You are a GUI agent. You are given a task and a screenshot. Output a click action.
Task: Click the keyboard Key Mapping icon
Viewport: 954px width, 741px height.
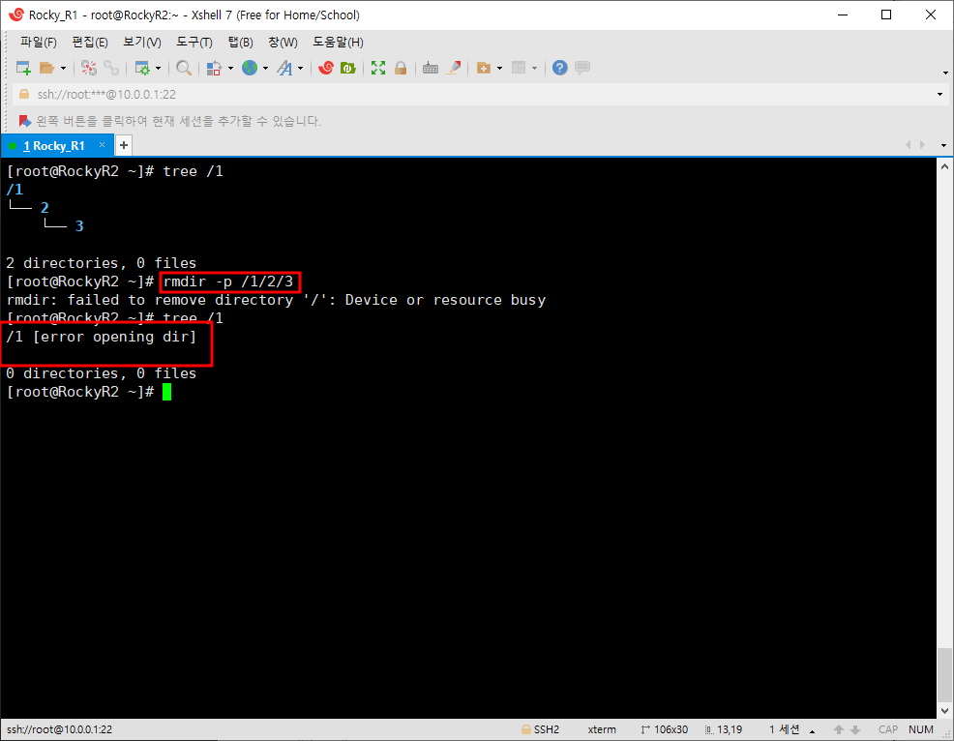tap(431, 68)
